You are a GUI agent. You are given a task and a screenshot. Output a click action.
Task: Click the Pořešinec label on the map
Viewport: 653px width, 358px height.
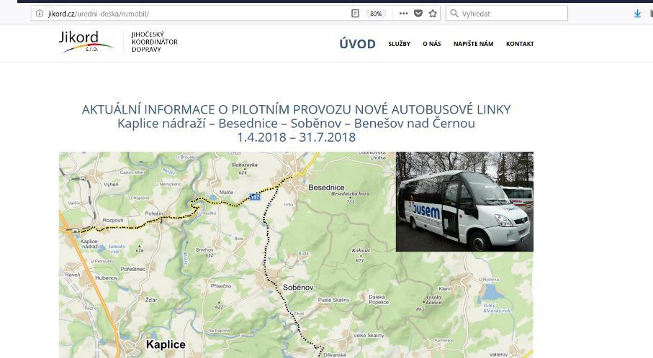[x=133, y=269]
